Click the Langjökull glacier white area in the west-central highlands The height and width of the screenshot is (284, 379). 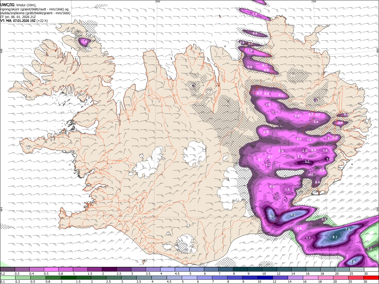click(x=149, y=162)
